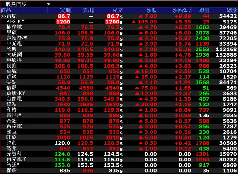Viewport: 238px width, 174px height.
Task: Click the 買進 column header
Action: tap(65, 10)
